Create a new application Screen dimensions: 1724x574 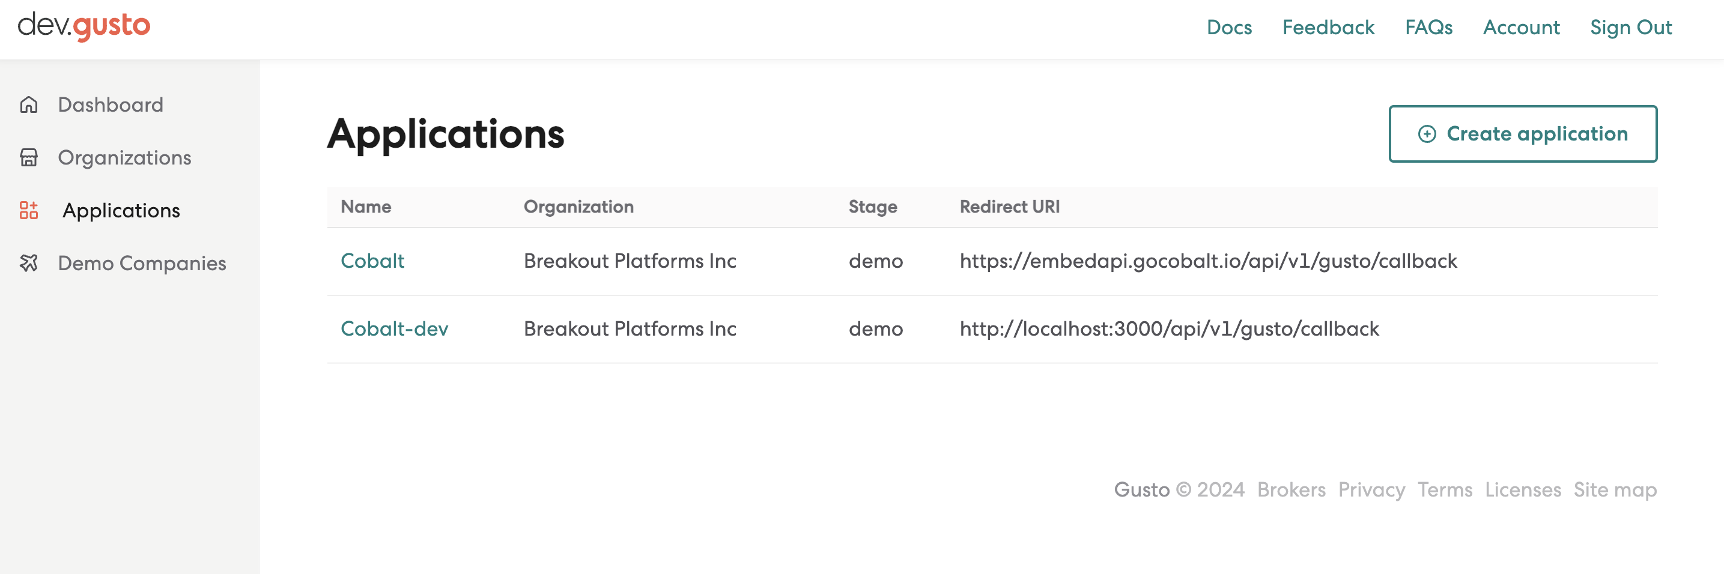(1523, 134)
